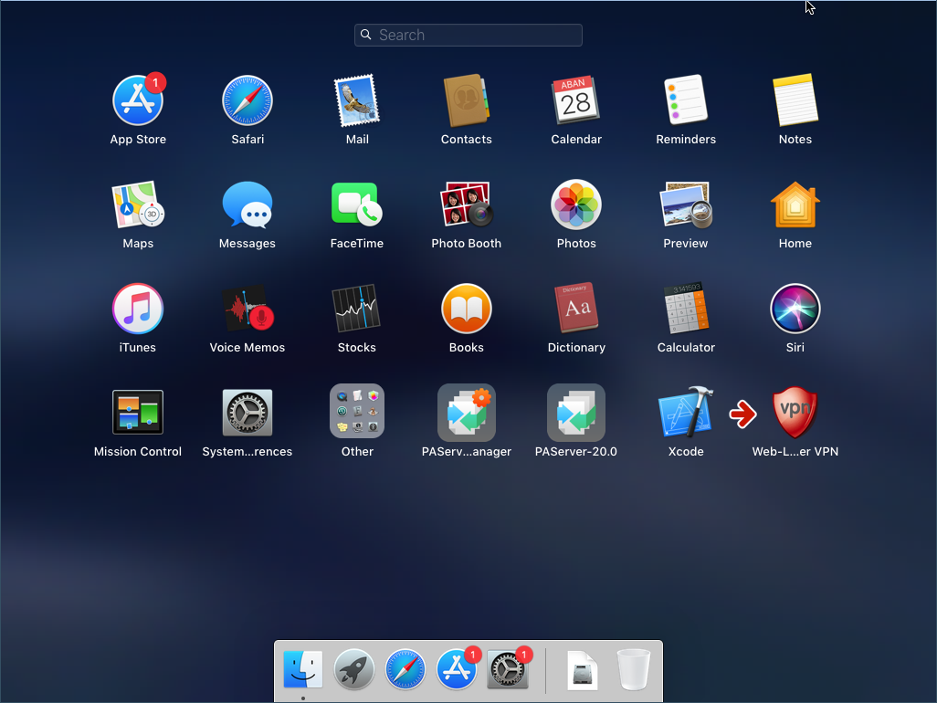
Task: Click the Launchpad Search field
Action: (x=468, y=36)
